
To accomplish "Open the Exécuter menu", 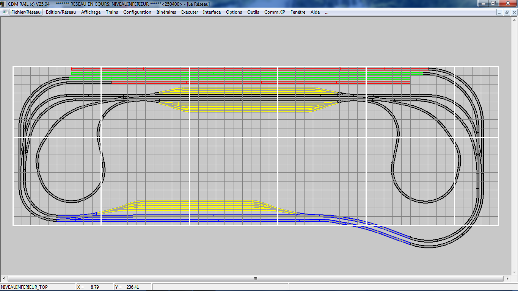I will tap(190, 12).
